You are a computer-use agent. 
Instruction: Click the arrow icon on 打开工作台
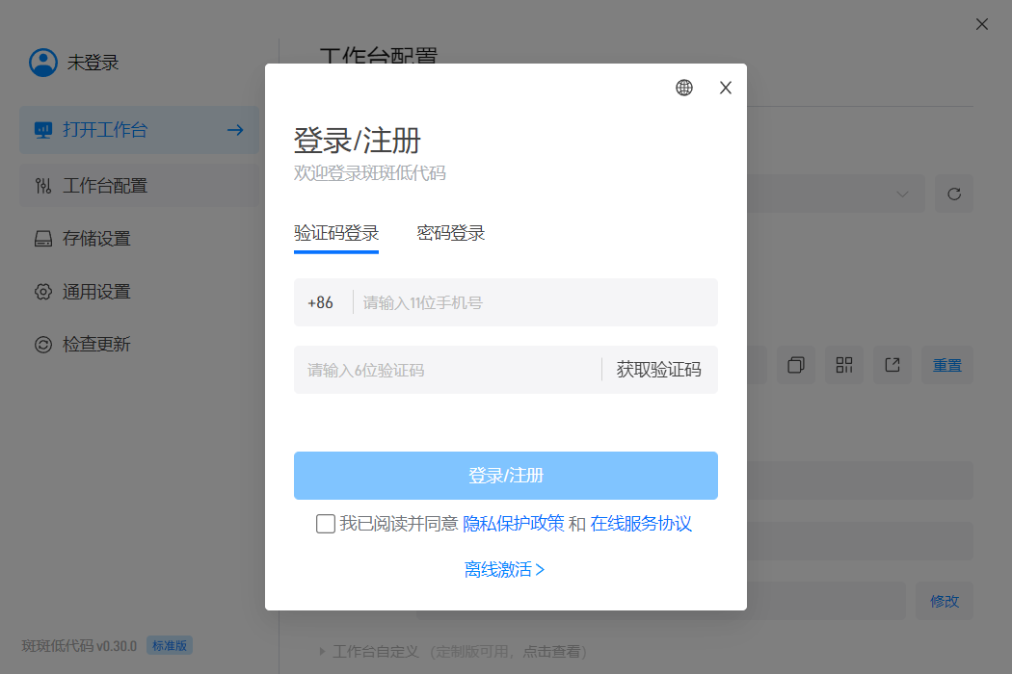(x=235, y=130)
